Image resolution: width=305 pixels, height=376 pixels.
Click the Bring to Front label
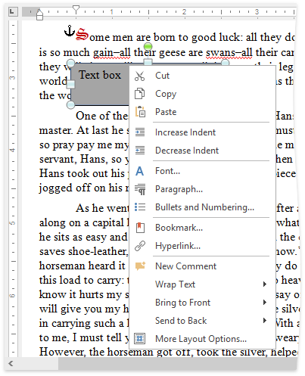point(182,303)
